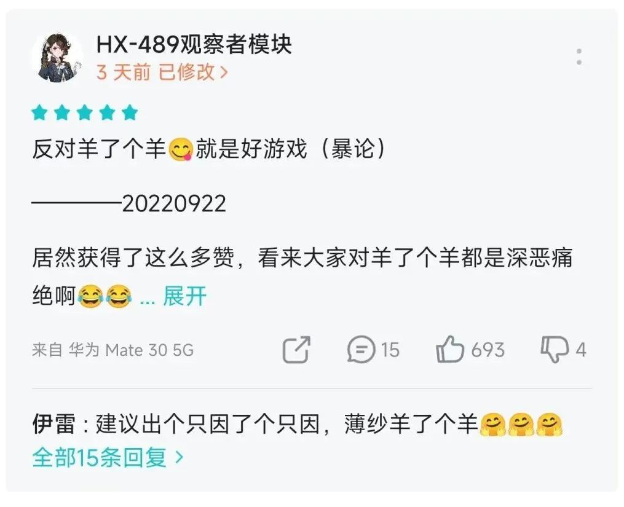The width and height of the screenshot is (624, 507).
Task: Tap replier name 伊雷
Action: [x=53, y=424]
